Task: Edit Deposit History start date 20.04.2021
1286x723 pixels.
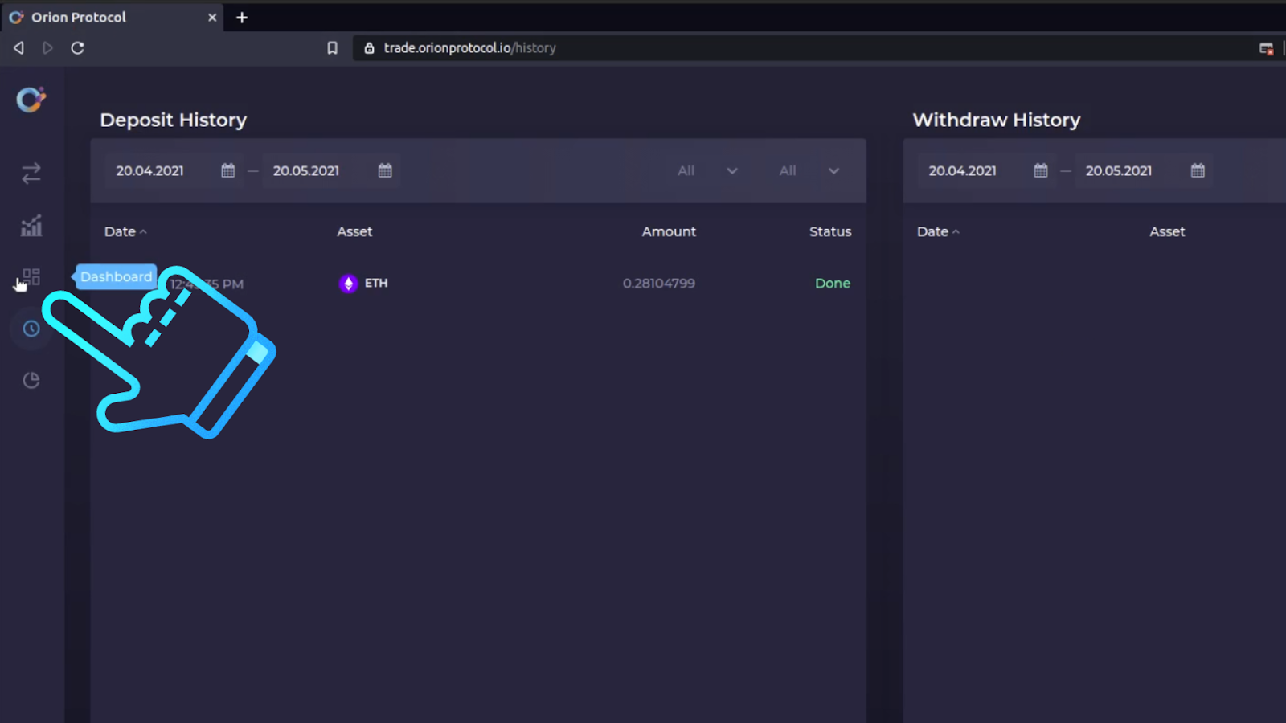Action: click(150, 170)
